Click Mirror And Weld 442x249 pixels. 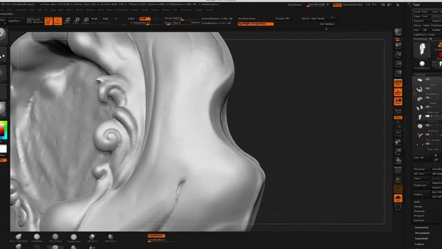[x=313, y=19]
